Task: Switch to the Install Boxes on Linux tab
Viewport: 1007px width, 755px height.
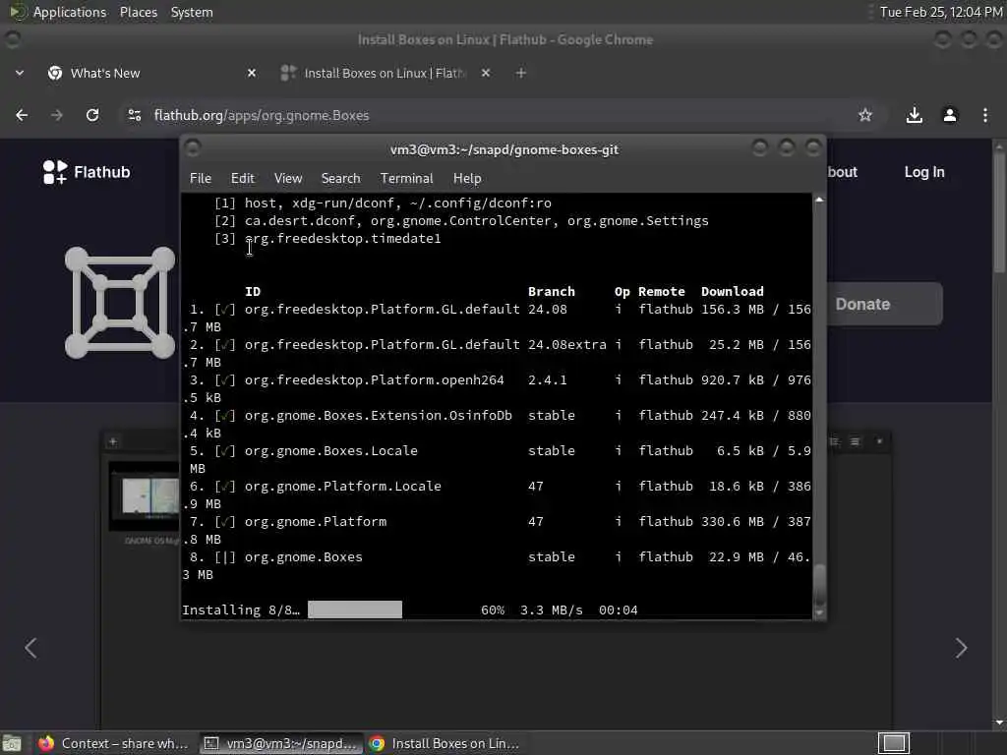Action: coord(385,73)
